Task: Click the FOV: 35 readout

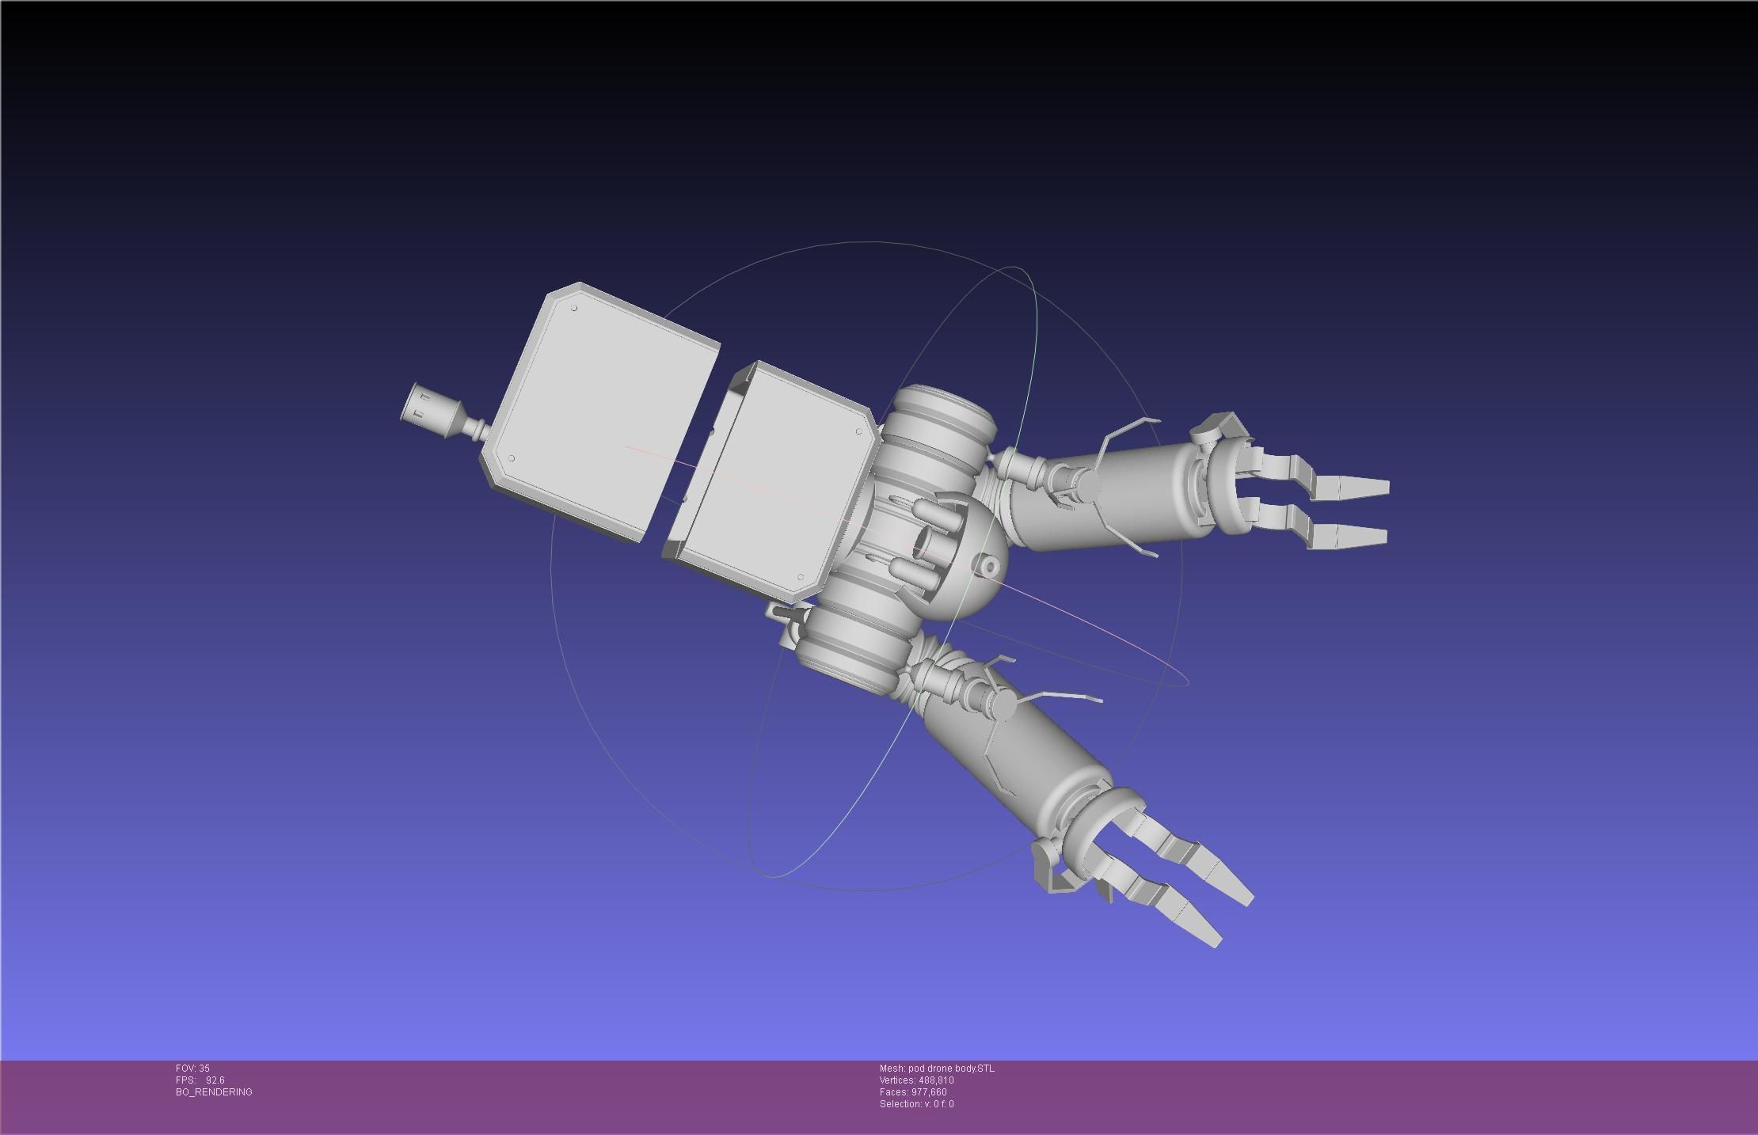Action: tap(192, 1069)
